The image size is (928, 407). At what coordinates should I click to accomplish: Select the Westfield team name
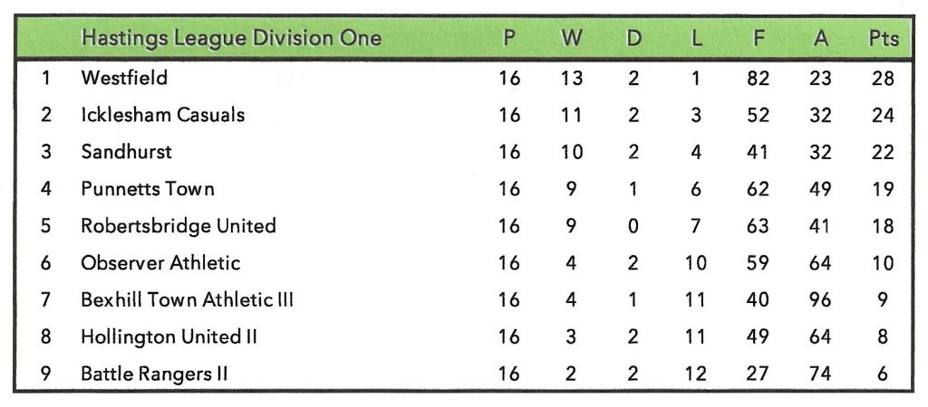(x=124, y=78)
